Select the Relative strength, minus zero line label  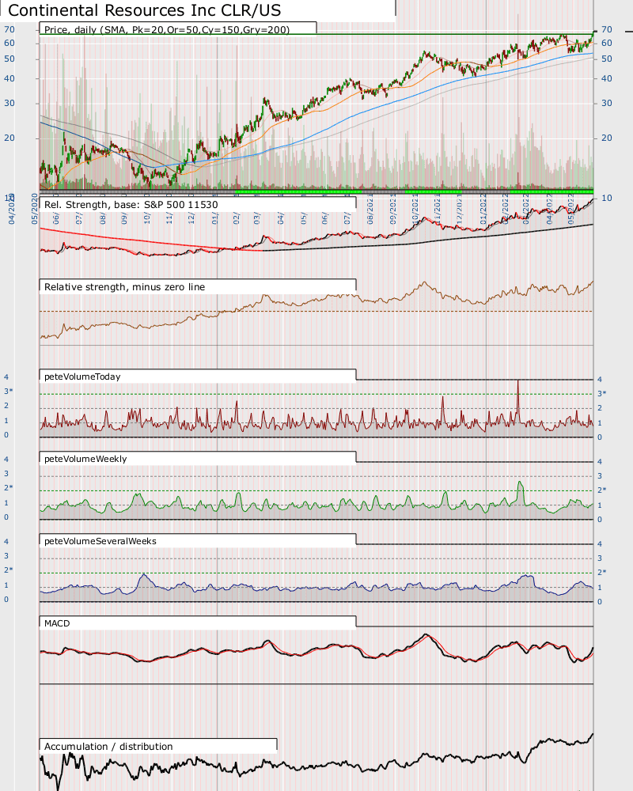(x=125, y=287)
